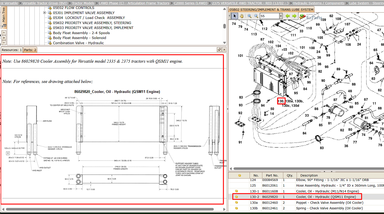This screenshot has width=384, height=214.
Task: Select the 05B02 STEERING/IMPLEMENT & TRANS LUBE SYSTEM tab
Action: coord(271,9)
